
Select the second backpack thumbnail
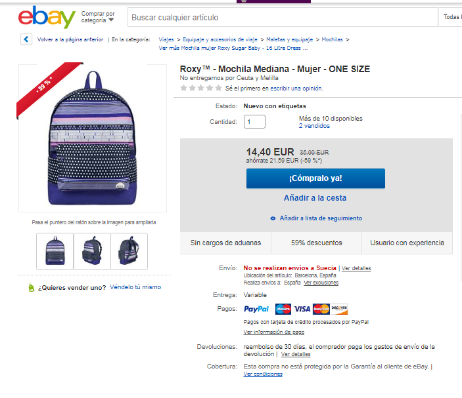coord(92,251)
